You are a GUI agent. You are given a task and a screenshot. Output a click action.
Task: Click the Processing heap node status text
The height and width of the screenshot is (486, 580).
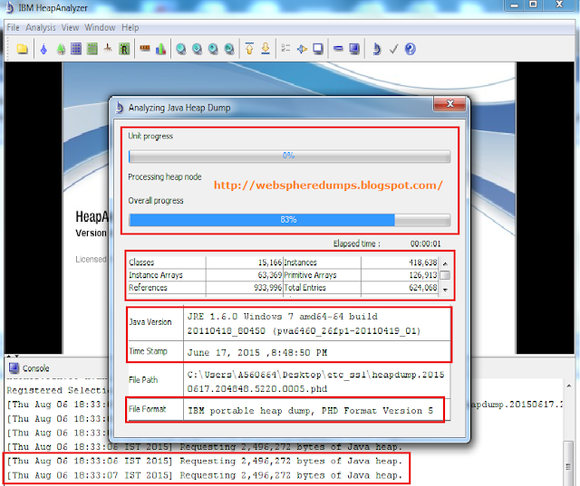coord(165,176)
